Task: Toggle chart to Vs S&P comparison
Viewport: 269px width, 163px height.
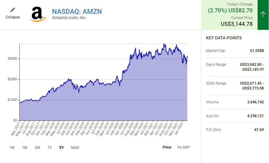Action: coord(184,147)
